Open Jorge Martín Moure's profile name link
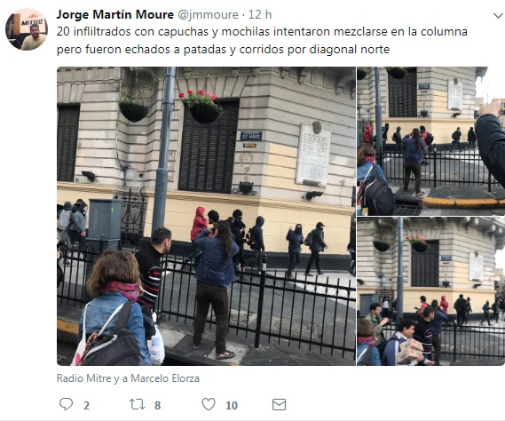The width and height of the screenshot is (505, 421). 115,14
